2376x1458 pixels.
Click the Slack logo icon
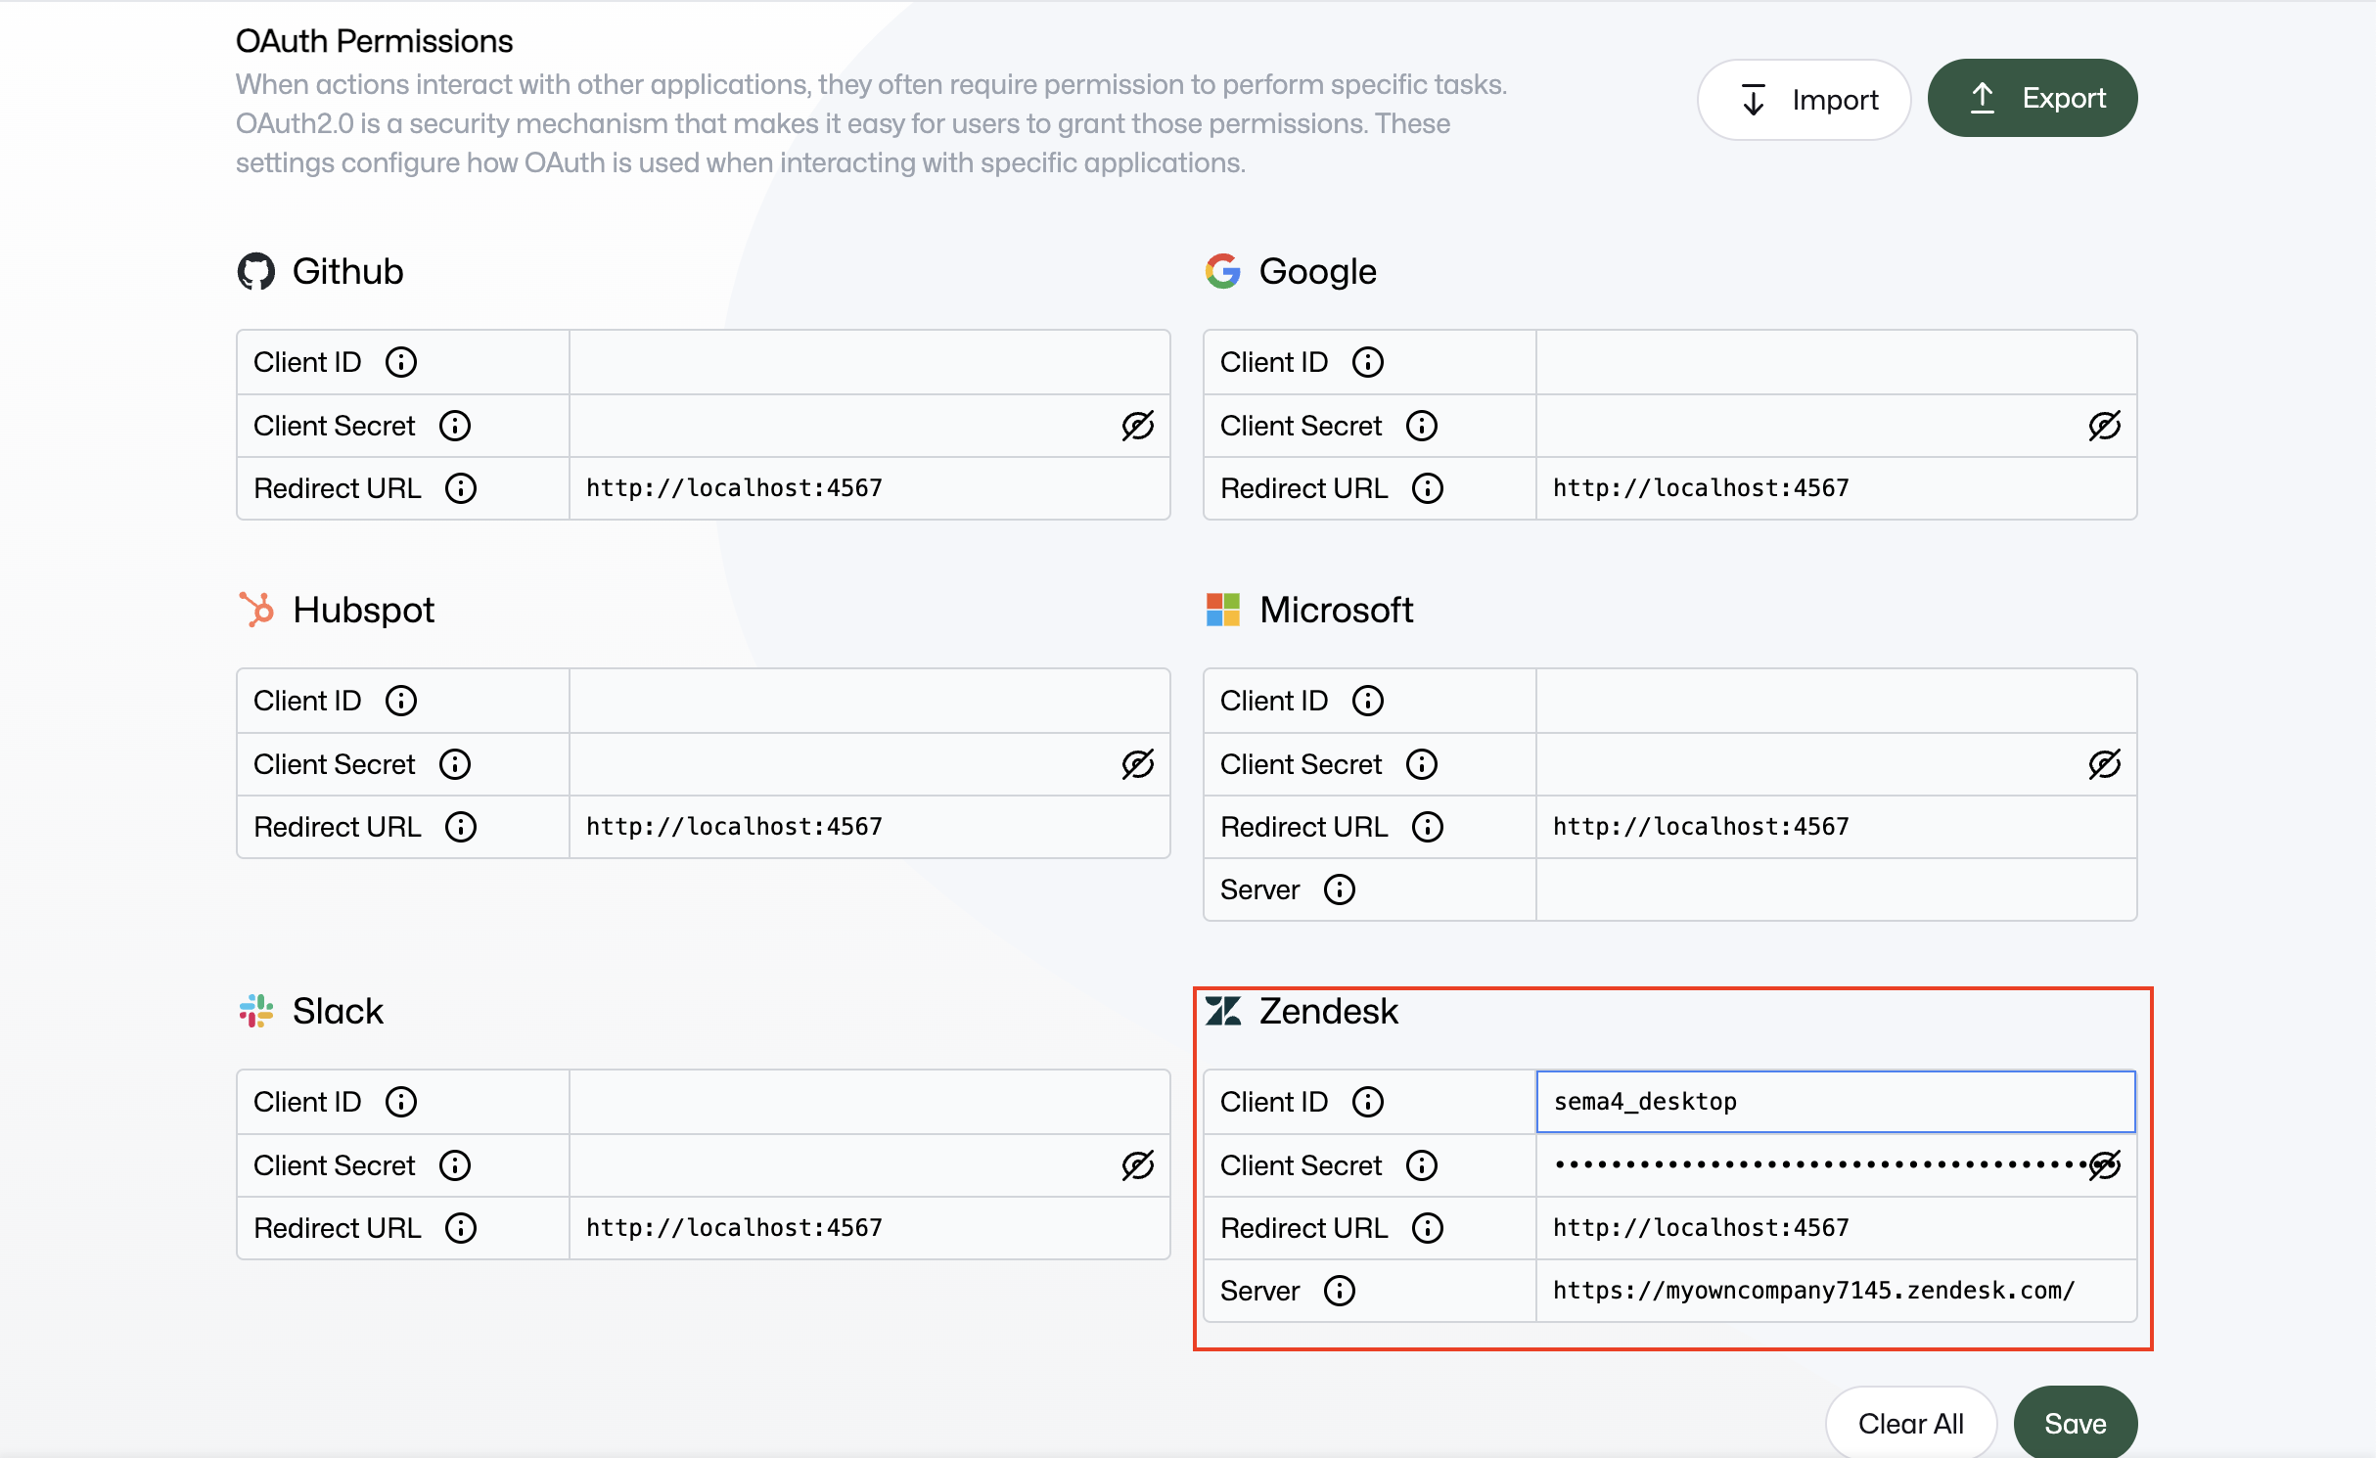click(x=256, y=1011)
